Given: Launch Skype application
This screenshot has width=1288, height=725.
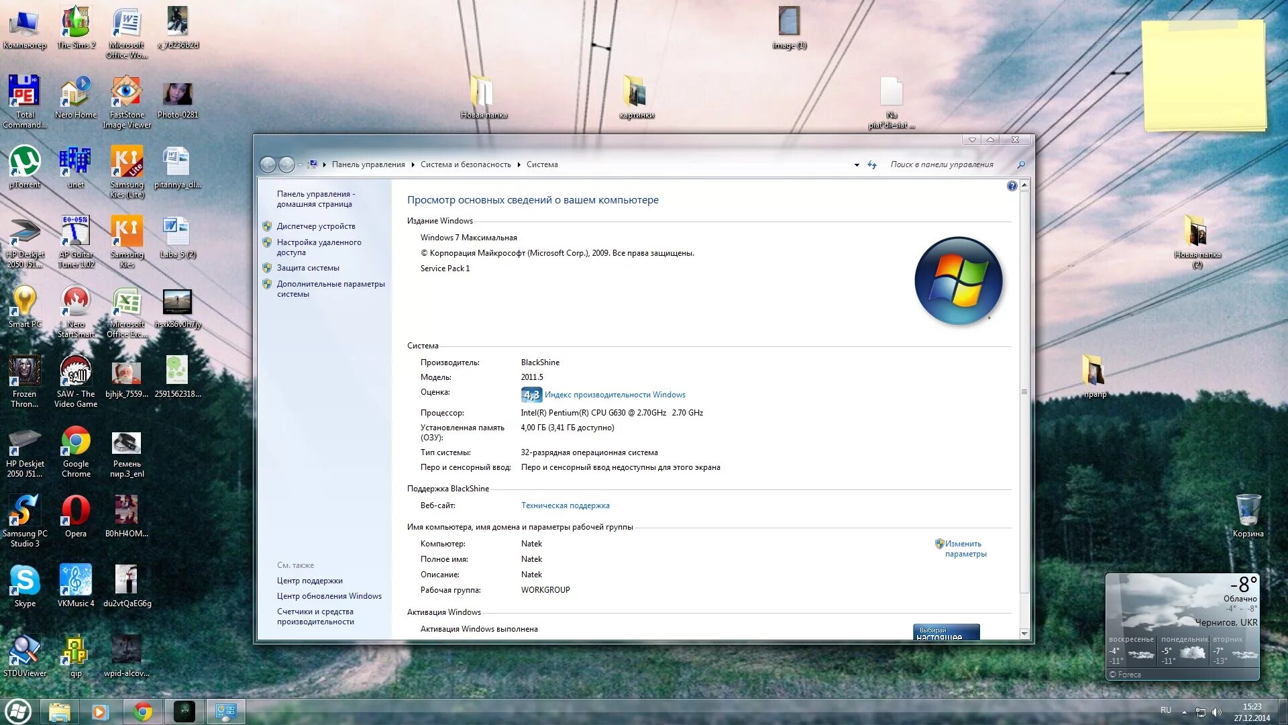Looking at the screenshot, I should pos(25,584).
